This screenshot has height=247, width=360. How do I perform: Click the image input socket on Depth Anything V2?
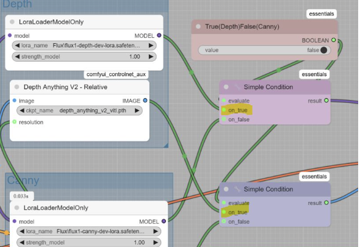(x=15, y=100)
